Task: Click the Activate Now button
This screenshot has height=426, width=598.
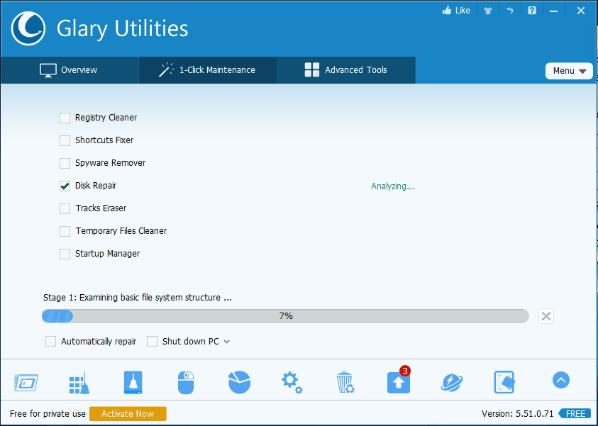Action: [x=128, y=414]
